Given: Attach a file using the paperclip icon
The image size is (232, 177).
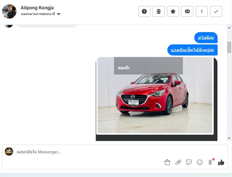Looking at the screenshot, I should click(178, 162).
